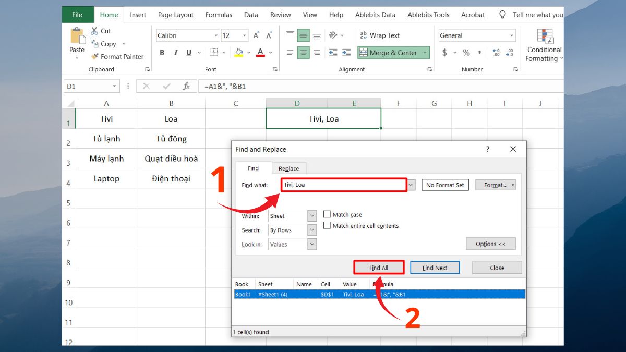This screenshot has width=626, height=352.
Task: Toggle Bold formatting
Action: [162, 53]
